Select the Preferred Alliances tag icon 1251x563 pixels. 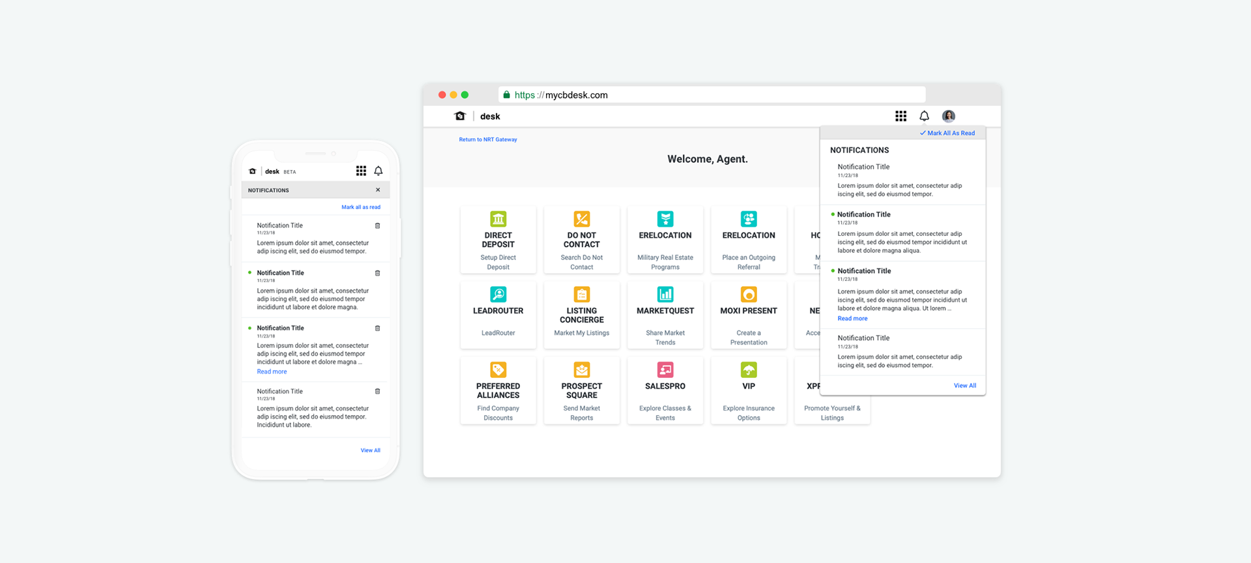498,370
